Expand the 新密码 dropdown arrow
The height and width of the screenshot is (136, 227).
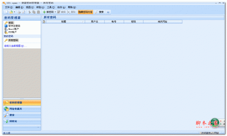(55, 12)
